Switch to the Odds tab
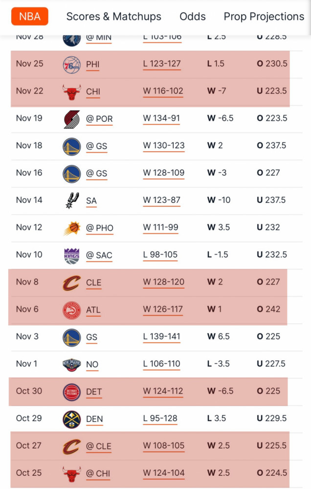This screenshot has height=489, width=311. (193, 17)
